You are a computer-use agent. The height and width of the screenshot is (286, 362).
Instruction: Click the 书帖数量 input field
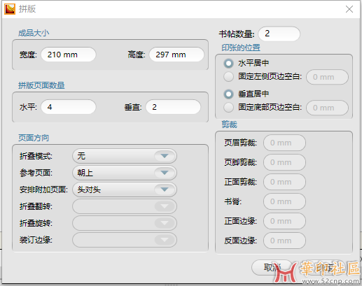pos(279,34)
